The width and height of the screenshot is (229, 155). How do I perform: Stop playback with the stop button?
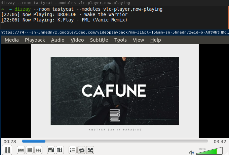click(x=30, y=150)
